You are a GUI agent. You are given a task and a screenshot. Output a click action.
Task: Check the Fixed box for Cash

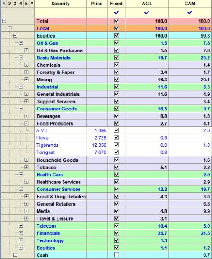pyautogui.click(x=117, y=255)
